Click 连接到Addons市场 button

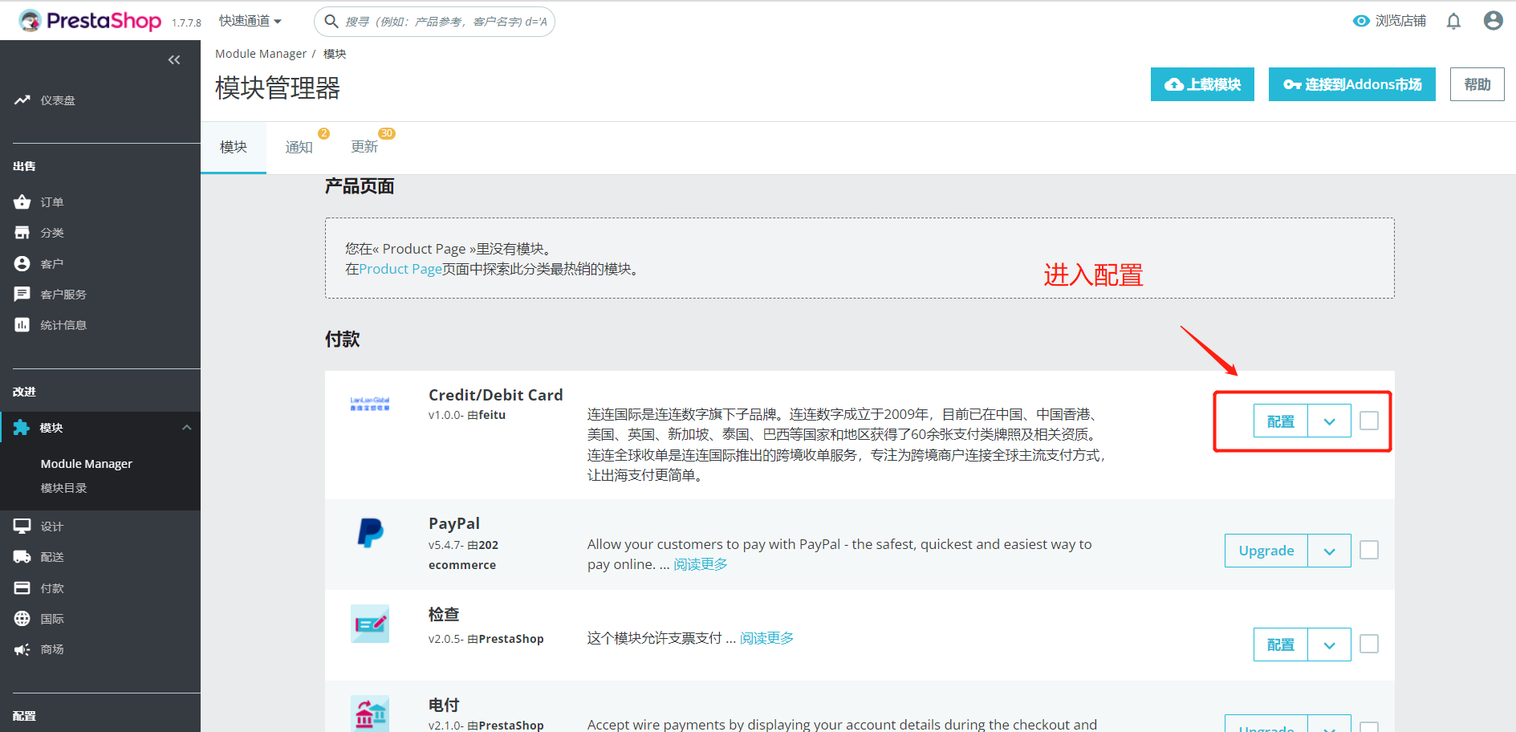click(1351, 84)
